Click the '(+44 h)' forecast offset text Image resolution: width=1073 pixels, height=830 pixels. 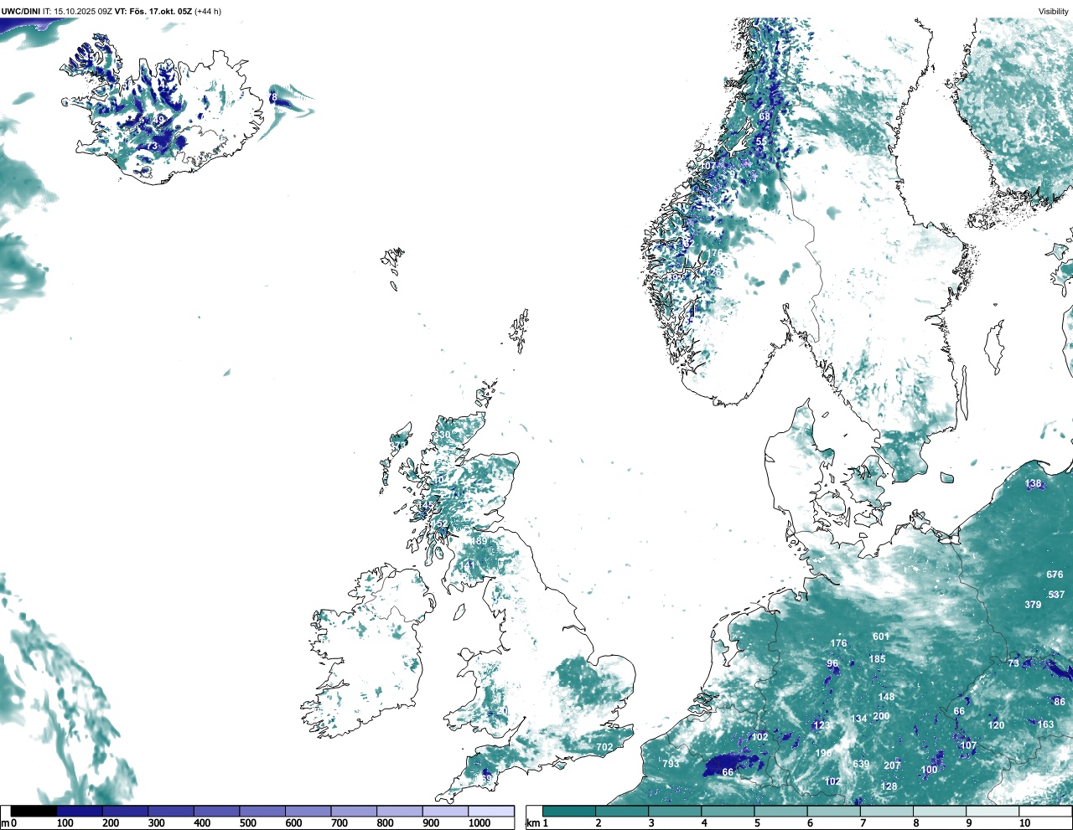(x=208, y=11)
